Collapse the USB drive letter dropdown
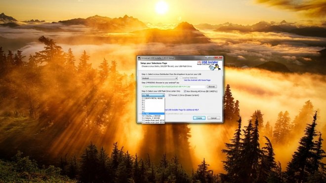Screen dimensions: 326x183 point(153,95)
